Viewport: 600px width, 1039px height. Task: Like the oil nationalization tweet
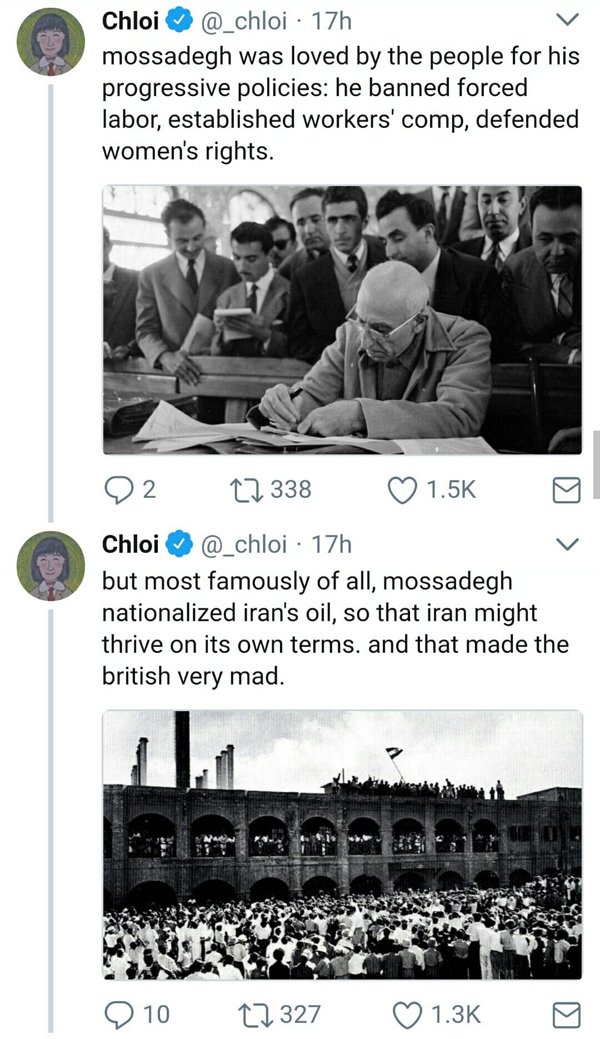pos(407,1015)
